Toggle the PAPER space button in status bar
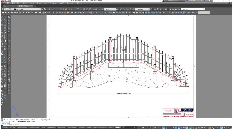Viewport: 233px width, 130px height. coord(156,127)
